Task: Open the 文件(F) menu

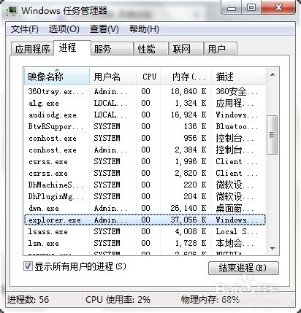Action: 25,29
